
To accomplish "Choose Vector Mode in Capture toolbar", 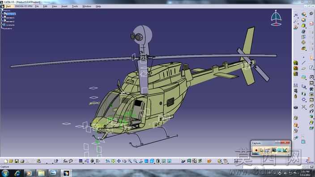I will (x=285, y=150).
